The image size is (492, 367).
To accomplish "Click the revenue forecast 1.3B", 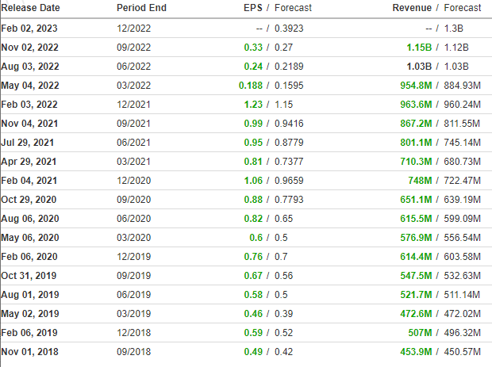I will tap(453, 29).
